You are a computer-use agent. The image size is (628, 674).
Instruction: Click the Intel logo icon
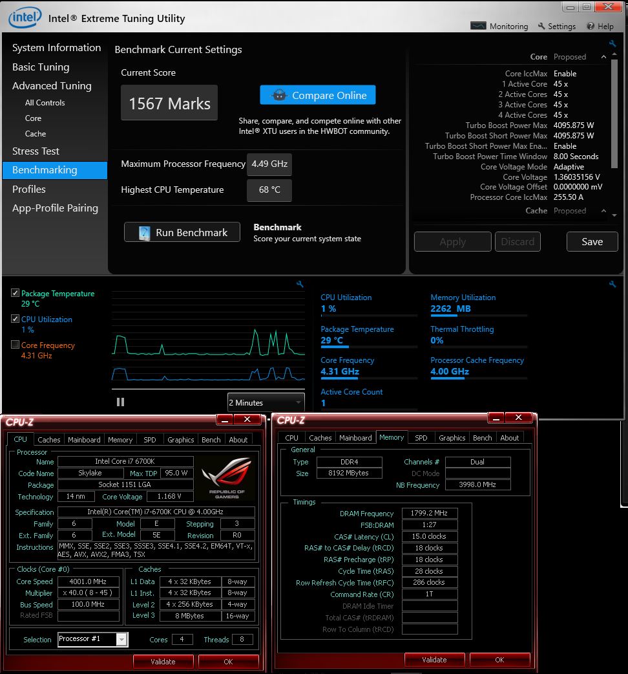(25, 17)
